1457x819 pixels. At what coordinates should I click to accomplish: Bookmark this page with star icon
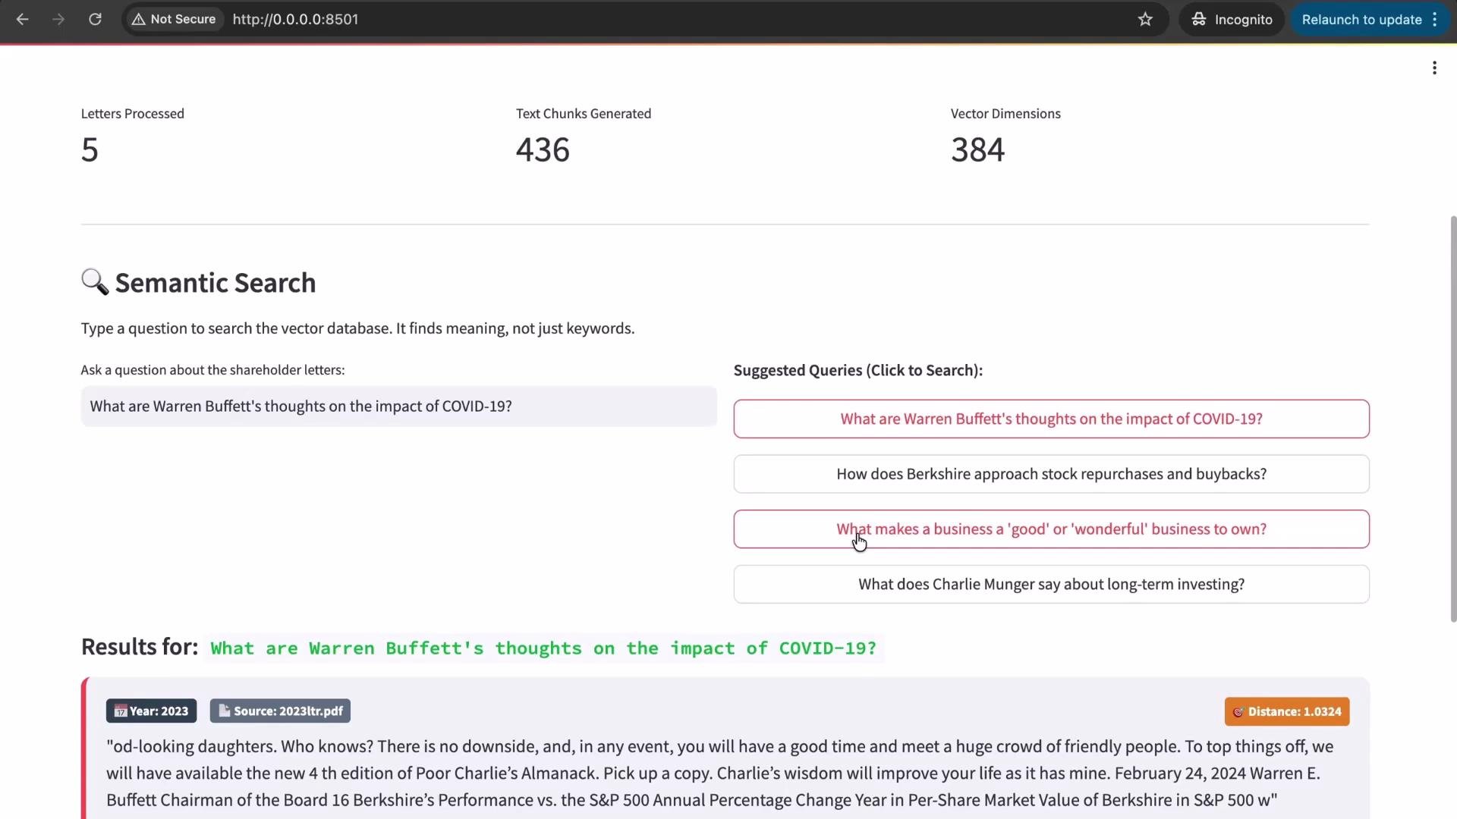click(1145, 19)
